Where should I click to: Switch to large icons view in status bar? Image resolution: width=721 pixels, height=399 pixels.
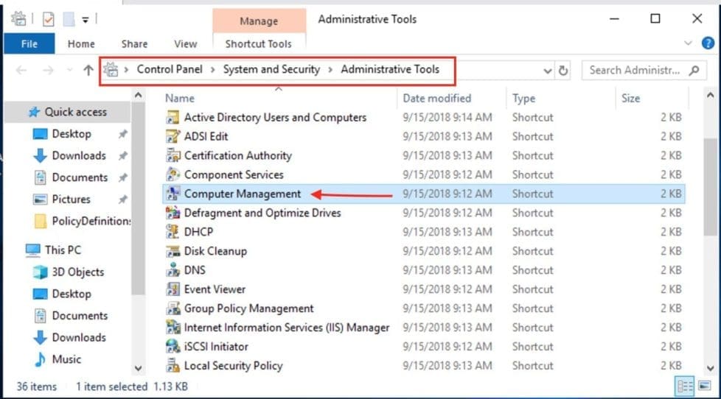704,386
